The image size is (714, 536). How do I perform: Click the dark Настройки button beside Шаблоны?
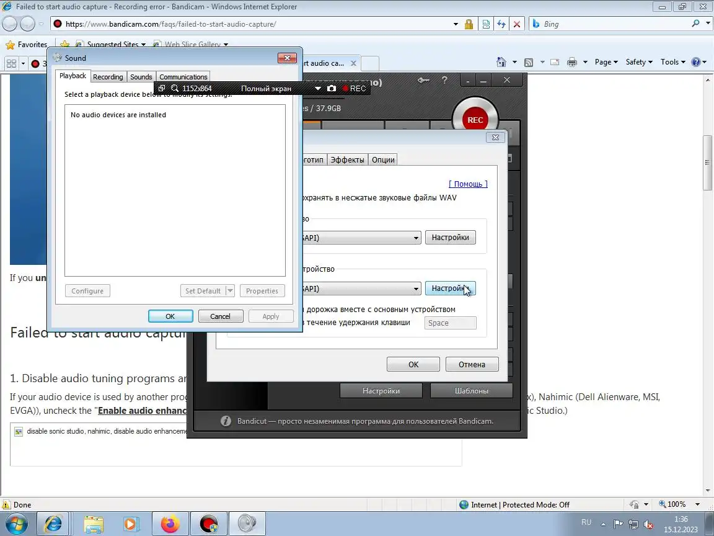381,391
